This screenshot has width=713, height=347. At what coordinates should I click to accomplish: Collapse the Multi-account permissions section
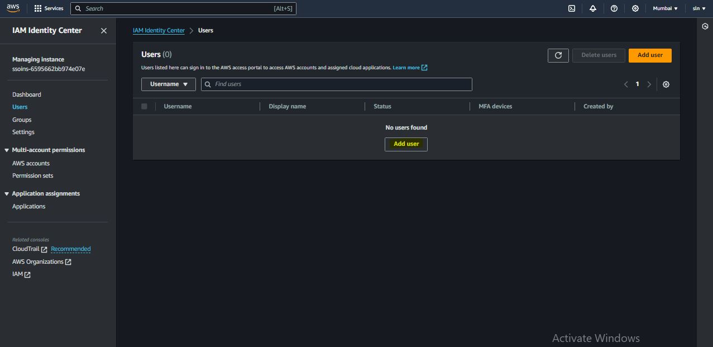tap(7, 150)
